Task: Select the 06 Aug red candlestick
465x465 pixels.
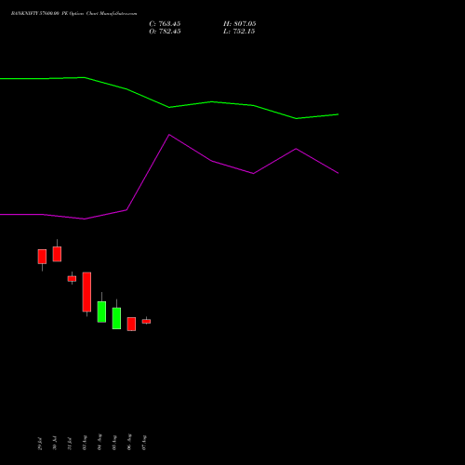Action: 131,324
